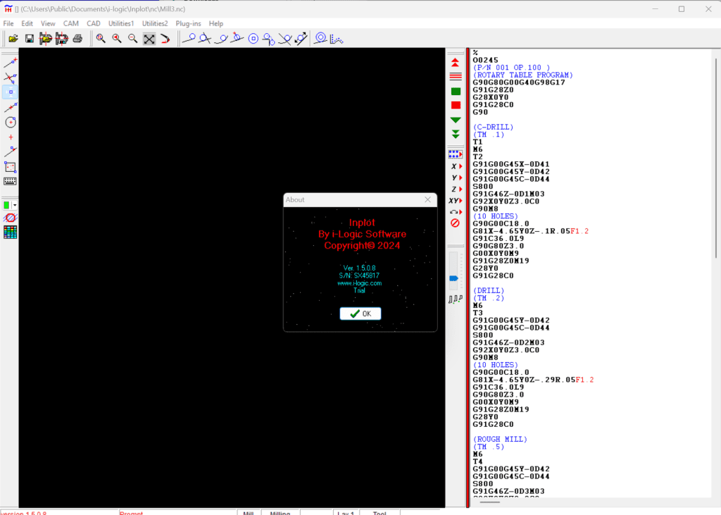Select the circle geometry tool in top toolbar
The width and height of the screenshot is (721, 515).
pos(253,39)
